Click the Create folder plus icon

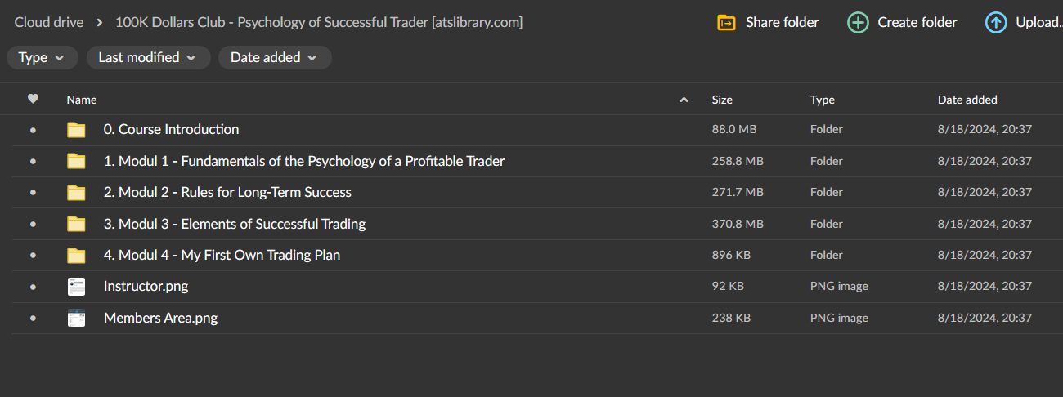tap(858, 23)
